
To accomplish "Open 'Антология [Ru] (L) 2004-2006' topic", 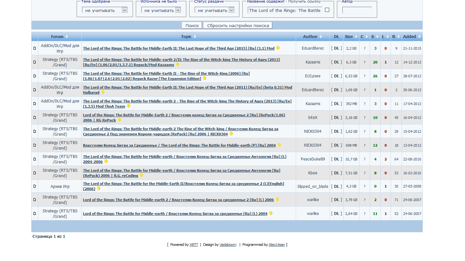I will click(x=184, y=159).
